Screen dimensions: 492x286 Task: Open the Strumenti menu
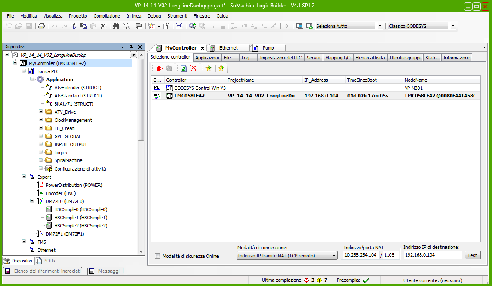tap(177, 16)
